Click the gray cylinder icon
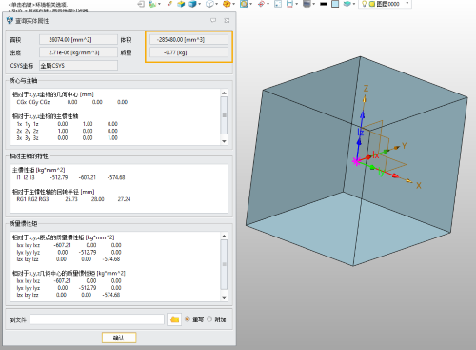476x350 pixels. pos(307,4)
